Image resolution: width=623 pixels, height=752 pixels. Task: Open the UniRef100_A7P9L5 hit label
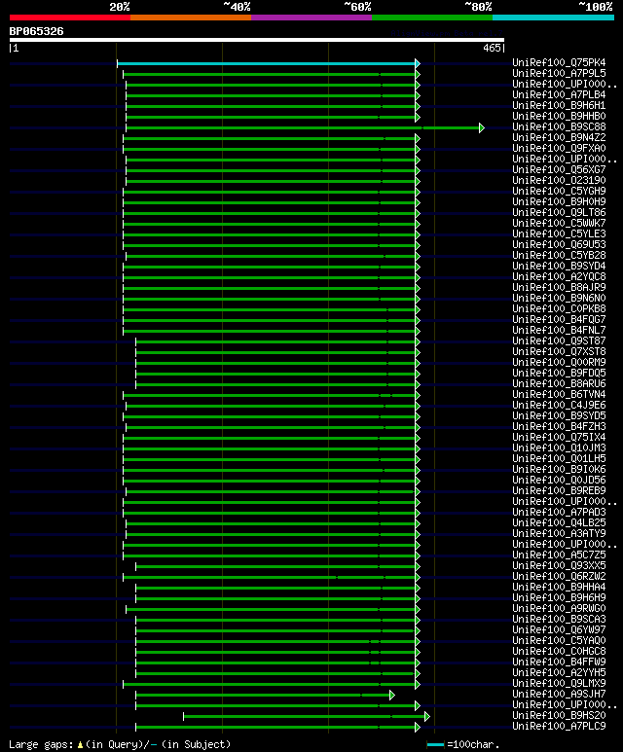[x=559, y=73]
